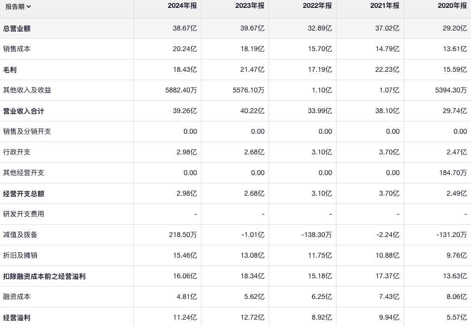This screenshot has width=471, height=326.
Task: Click the 经营开支总额 row label
Action: pos(24,194)
